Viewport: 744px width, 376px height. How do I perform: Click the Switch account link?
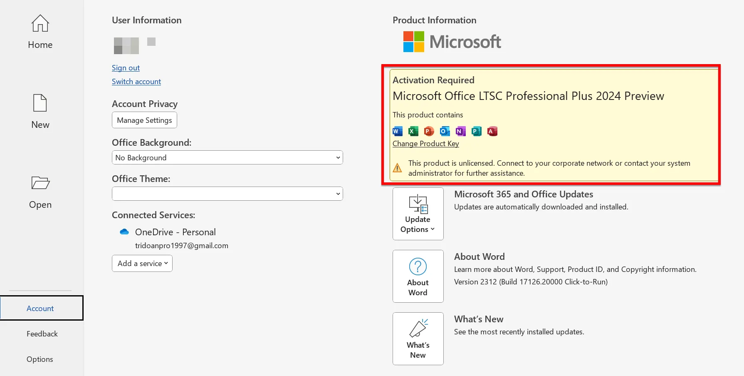[x=136, y=82]
